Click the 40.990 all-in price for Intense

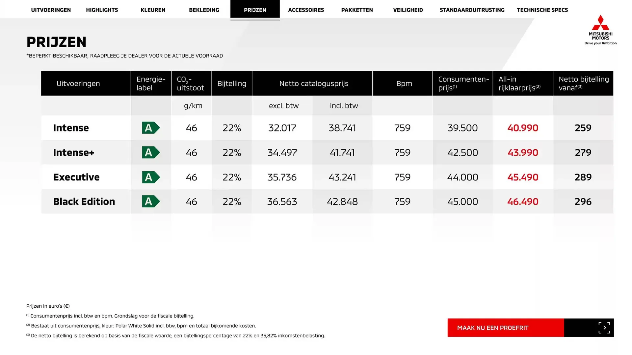tap(523, 128)
